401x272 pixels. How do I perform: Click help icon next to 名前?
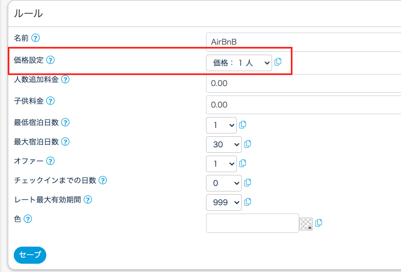click(36, 38)
